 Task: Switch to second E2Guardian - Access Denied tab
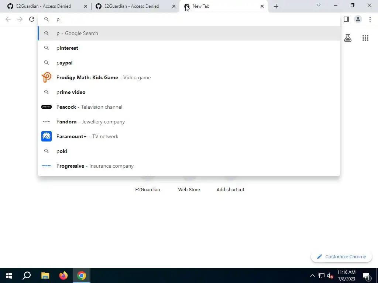[x=135, y=6]
